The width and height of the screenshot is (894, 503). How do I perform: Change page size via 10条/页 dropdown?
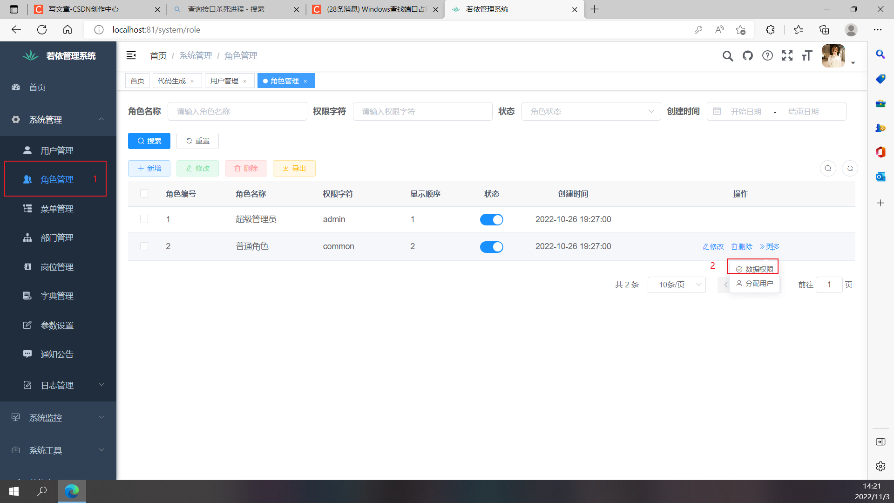coord(677,285)
